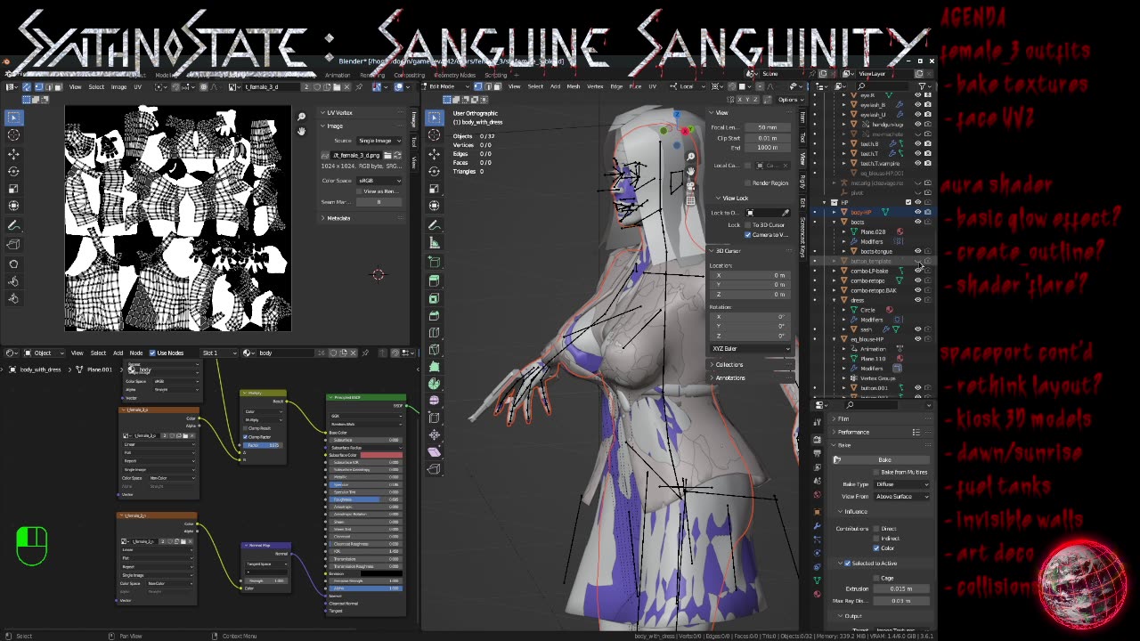
Task: Edit the Extrusion 0.015 m field
Action: pos(901,588)
